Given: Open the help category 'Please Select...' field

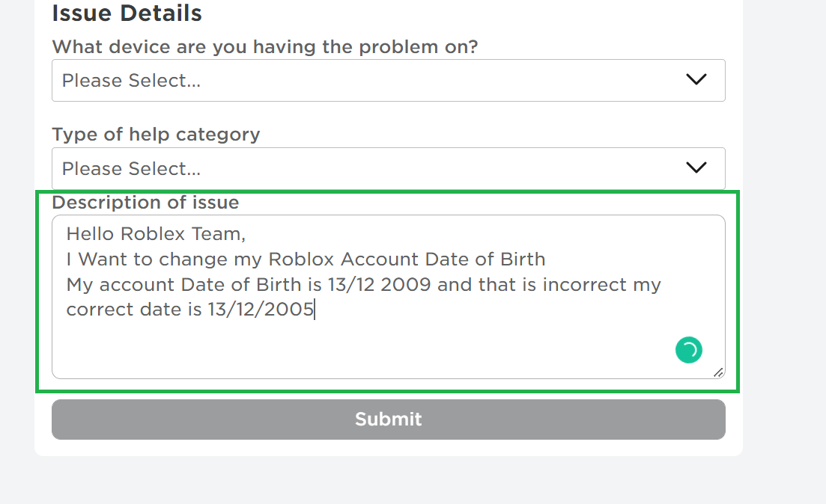Looking at the screenshot, I should [x=388, y=168].
